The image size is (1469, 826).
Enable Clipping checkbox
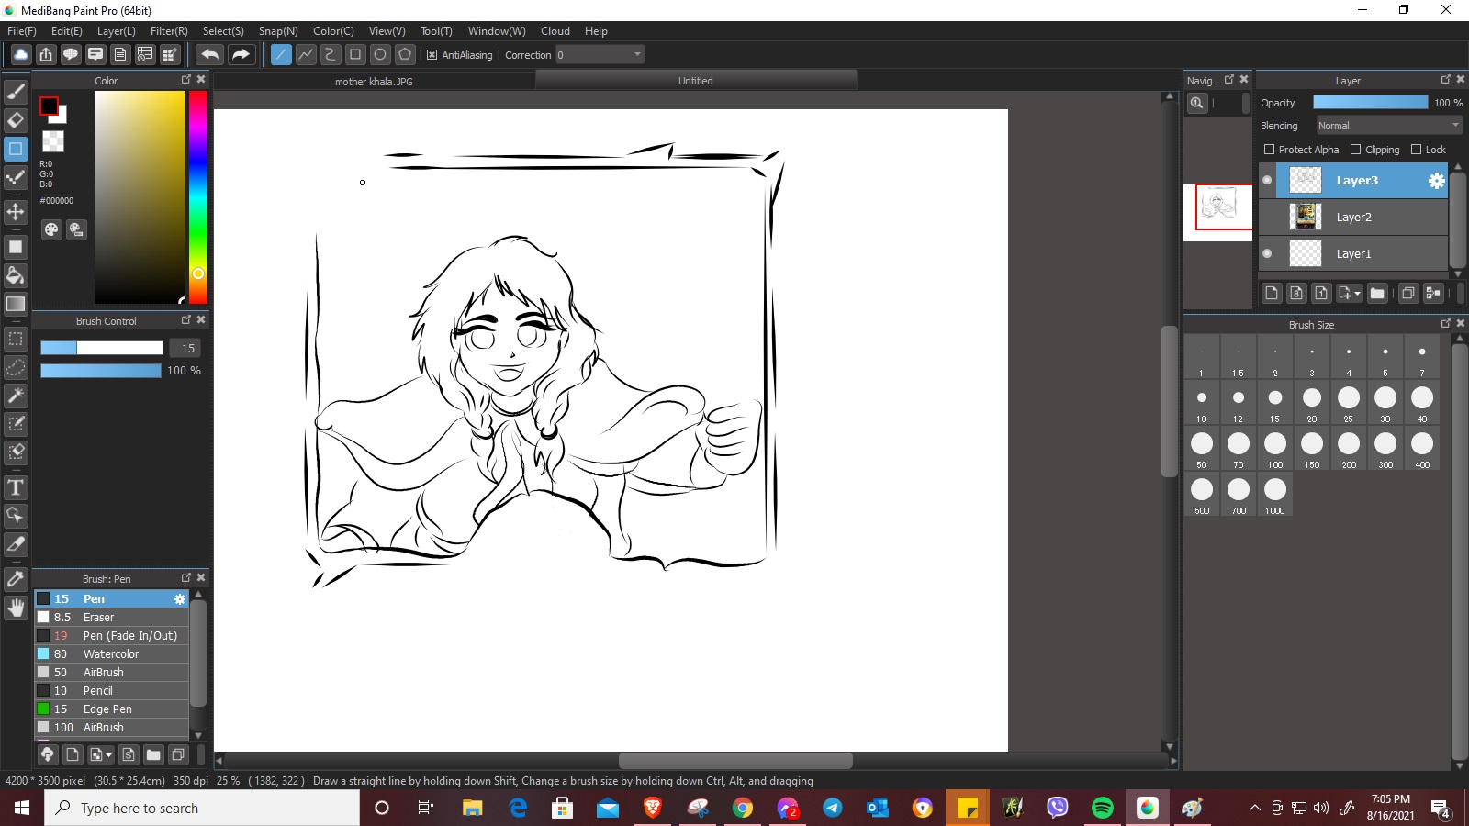coord(1356,150)
